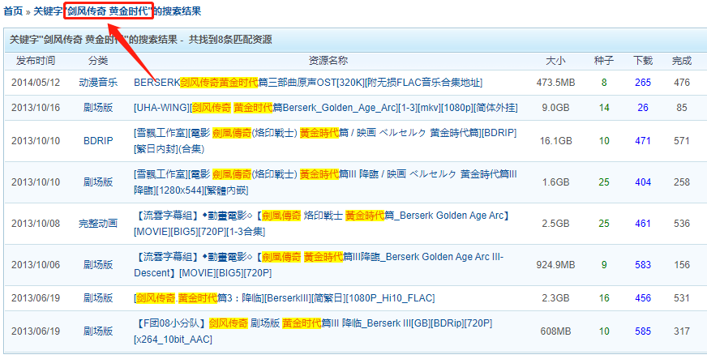The image size is (707, 359).
Task: Click completed count 476
Action: (x=682, y=83)
